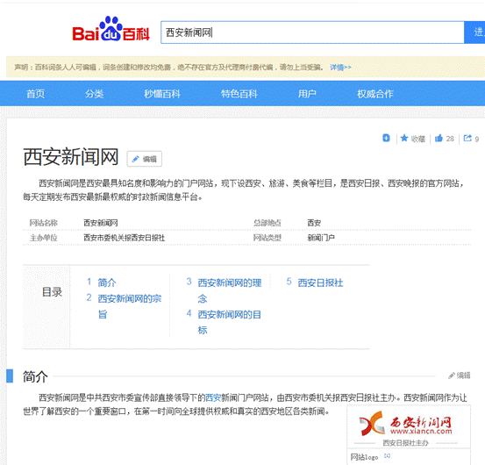Click the search box containing 西安新闻网
Screen dimensions: 485x465
click(x=312, y=32)
